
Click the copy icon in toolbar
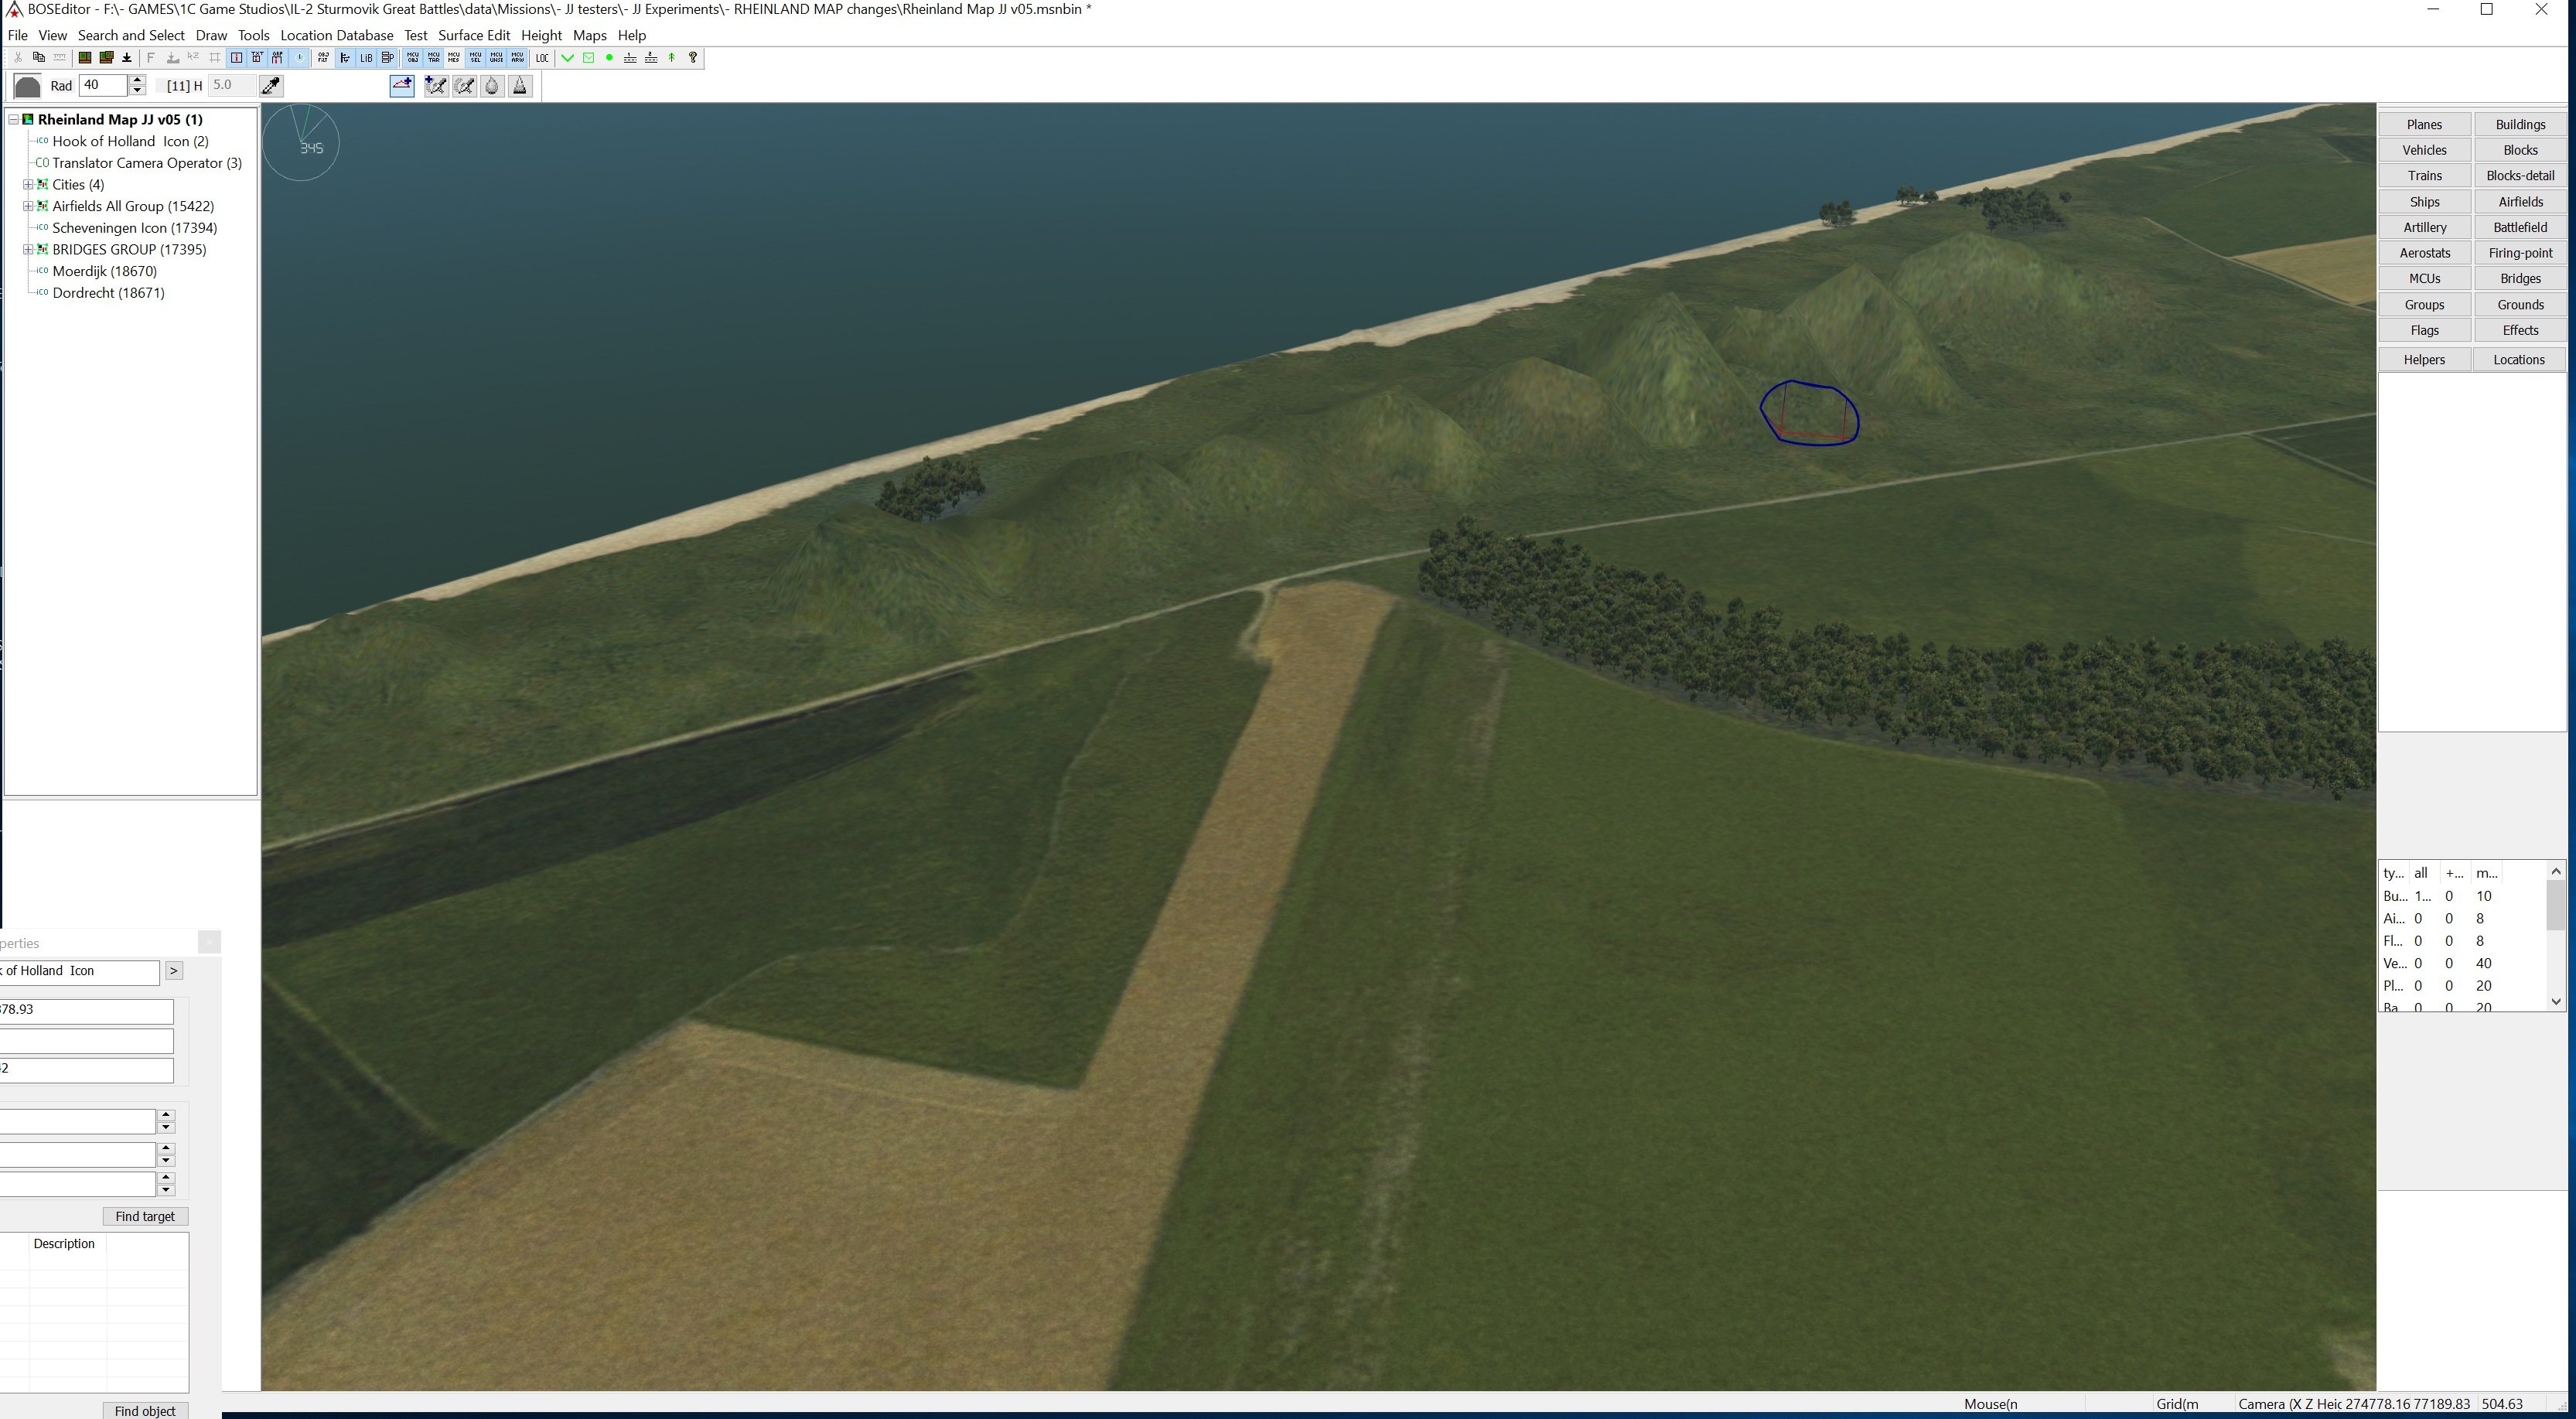[39, 58]
